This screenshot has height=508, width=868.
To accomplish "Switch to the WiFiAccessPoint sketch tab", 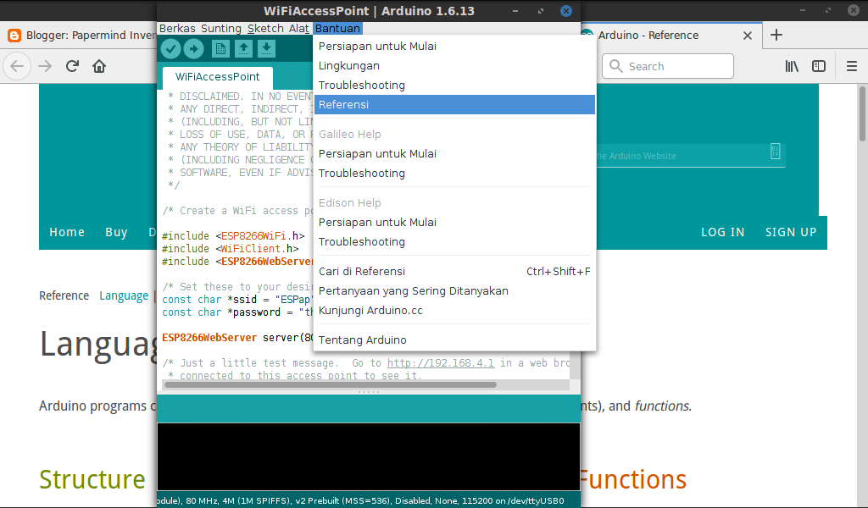I will (216, 75).
